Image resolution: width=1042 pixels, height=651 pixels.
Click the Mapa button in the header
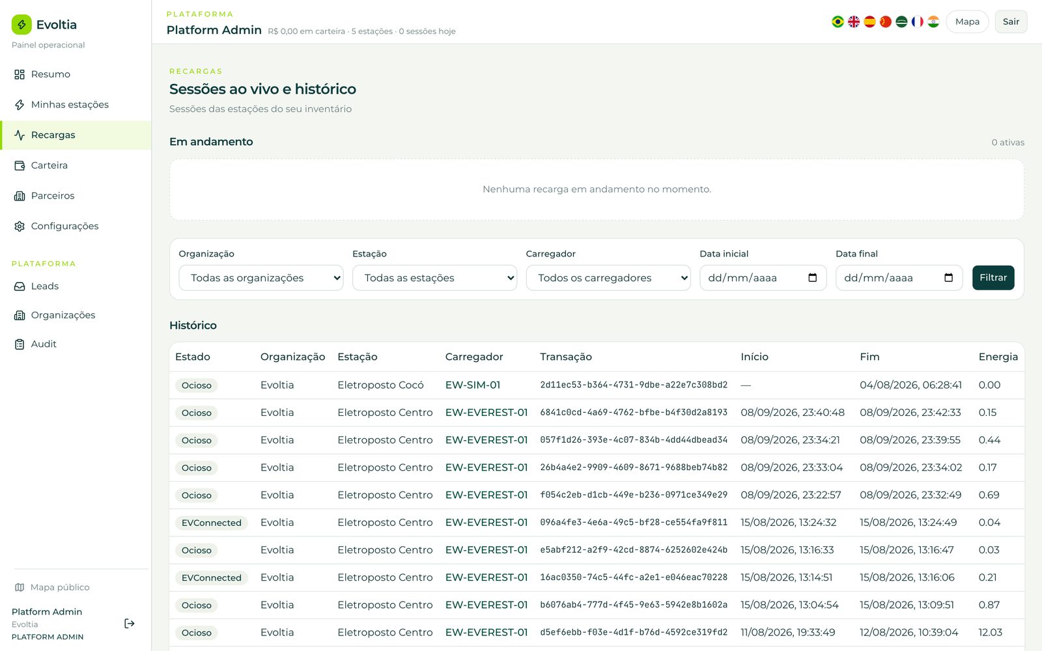[x=967, y=21]
